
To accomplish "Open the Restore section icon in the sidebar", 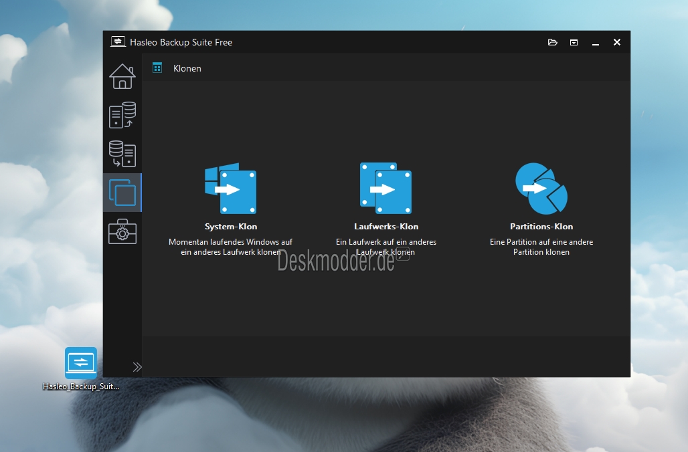I will click(122, 154).
